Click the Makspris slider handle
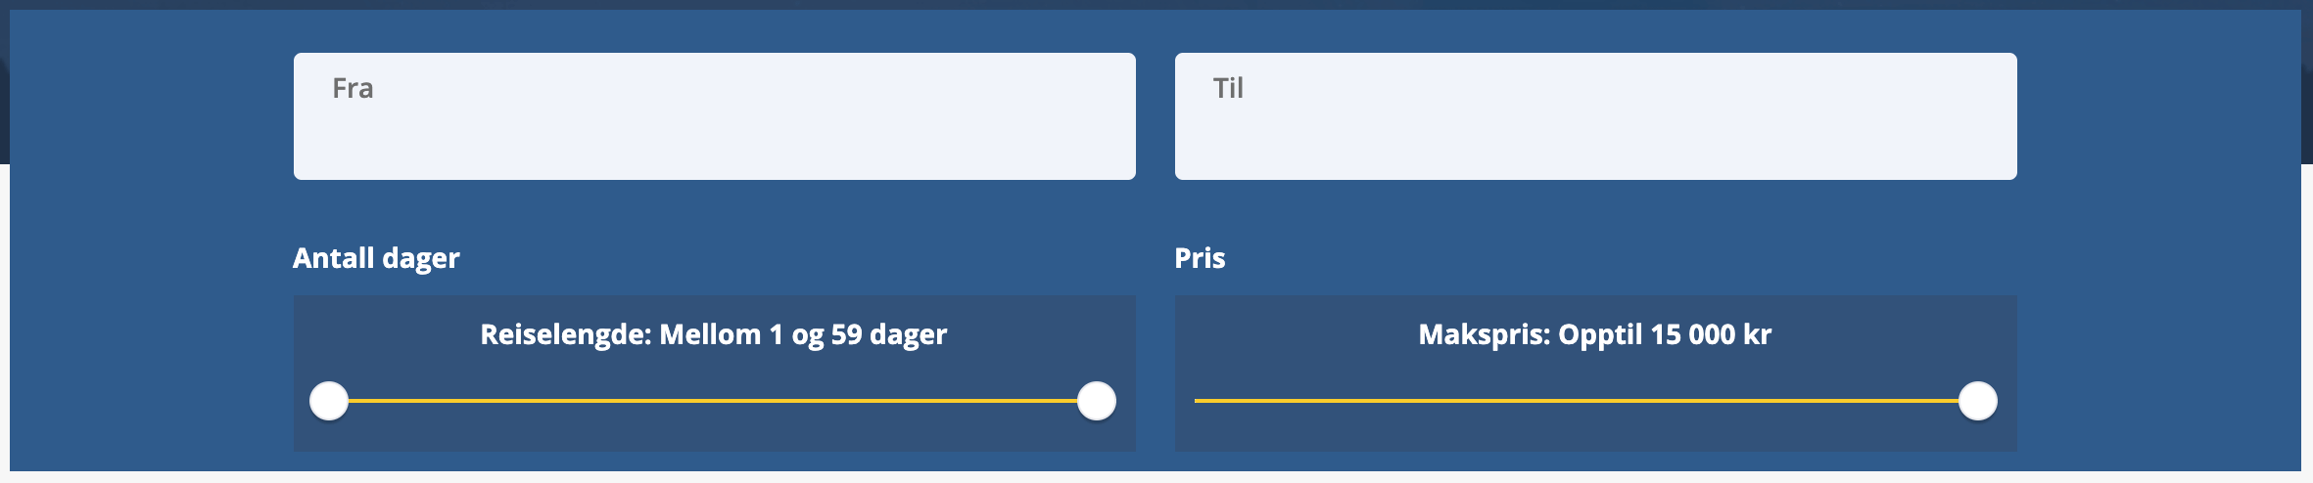This screenshot has width=2313, height=483. (x=1977, y=401)
